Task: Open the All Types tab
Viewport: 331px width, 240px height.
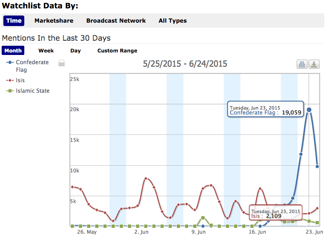Action: (x=173, y=21)
